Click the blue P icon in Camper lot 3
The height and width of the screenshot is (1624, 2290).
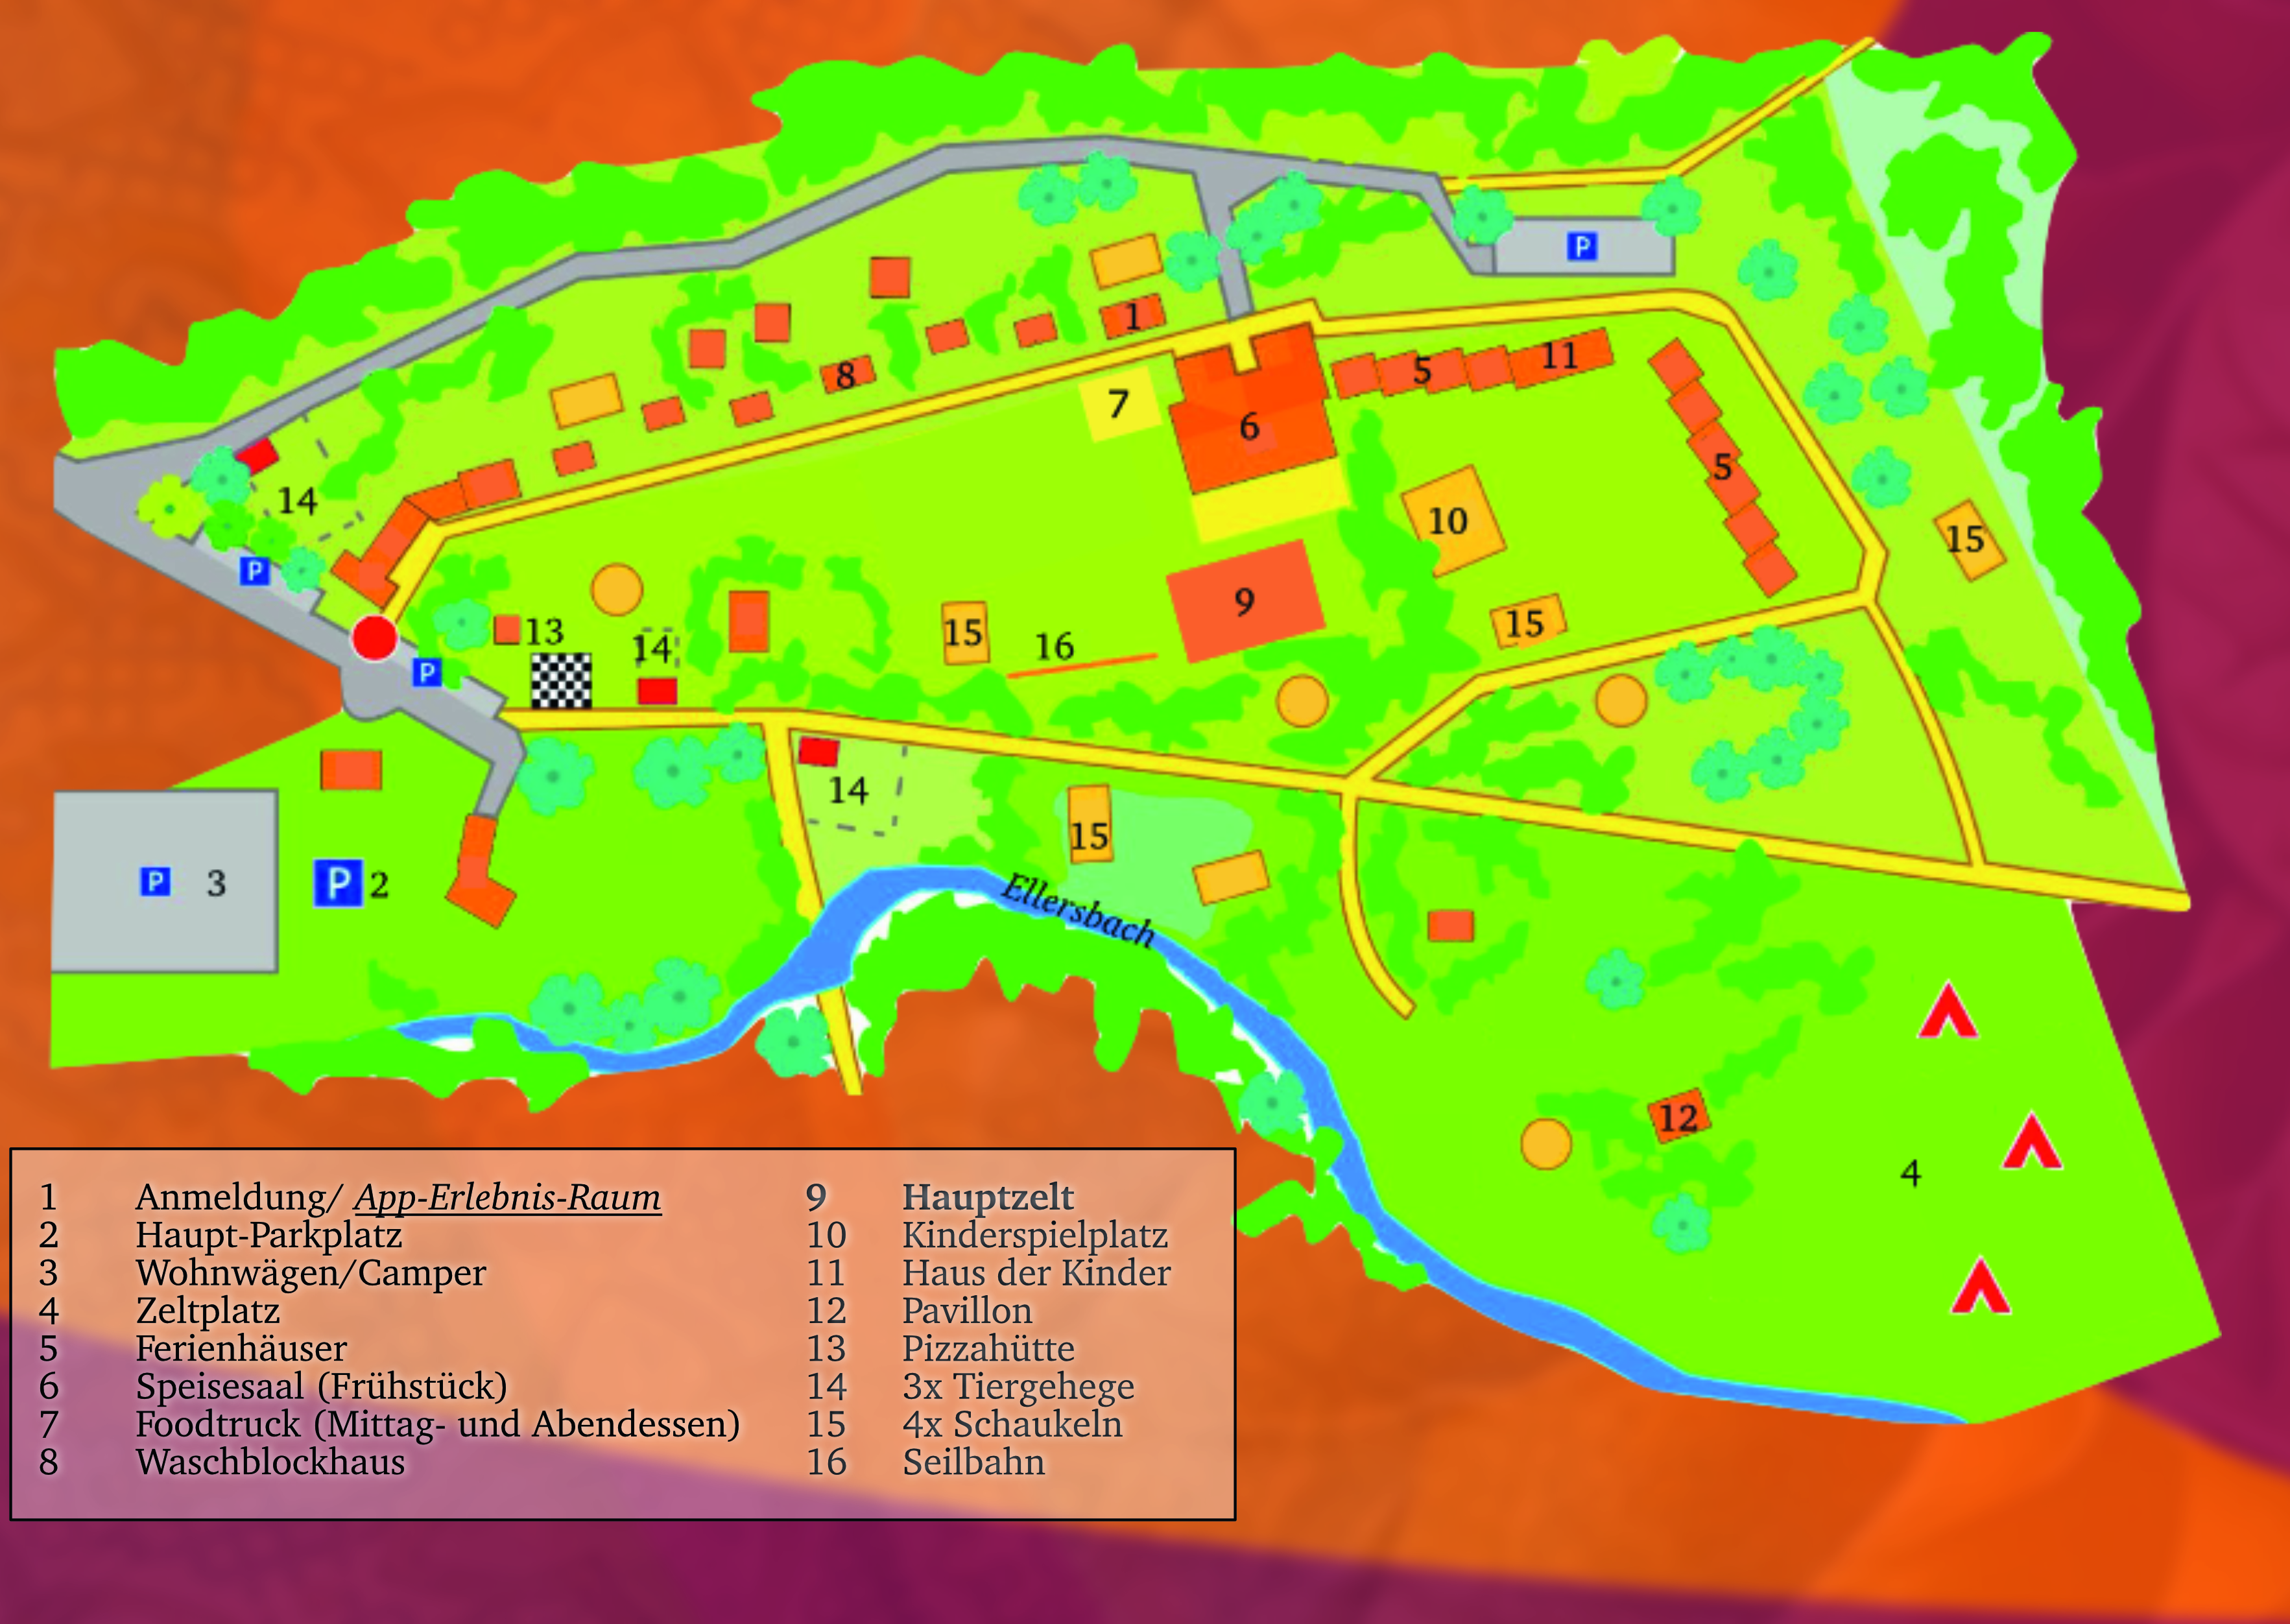point(154,882)
